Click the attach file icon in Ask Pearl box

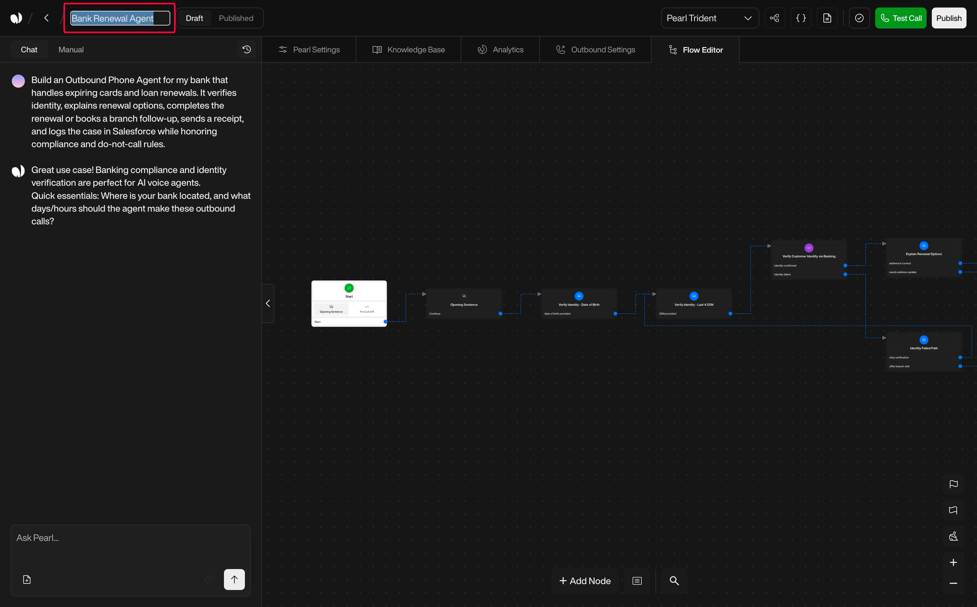[26, 579]
